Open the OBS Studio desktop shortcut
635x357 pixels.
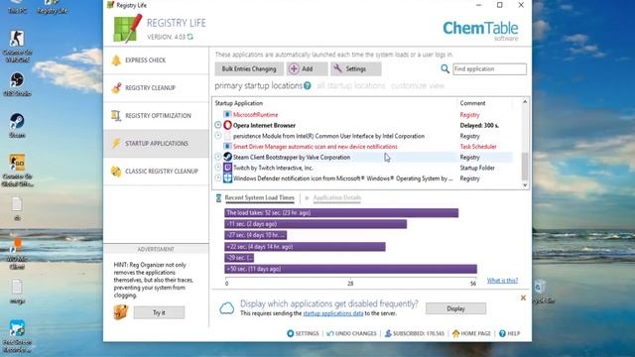point(17,84)
